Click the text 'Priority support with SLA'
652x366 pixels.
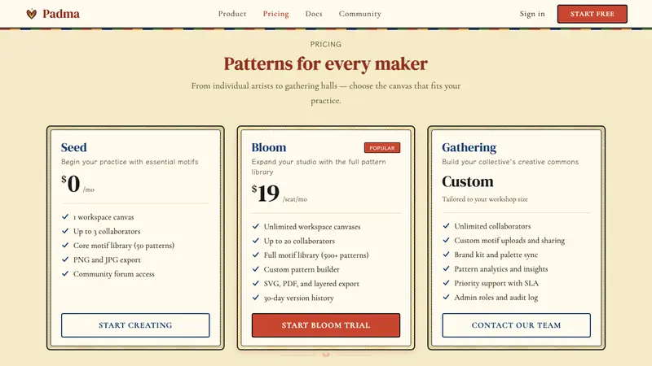[x=496, y=283]
